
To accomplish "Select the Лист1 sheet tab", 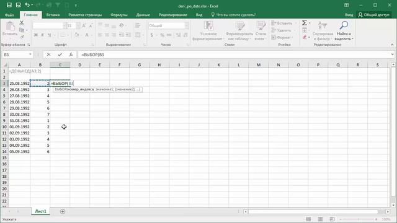I will coord(40,211).
